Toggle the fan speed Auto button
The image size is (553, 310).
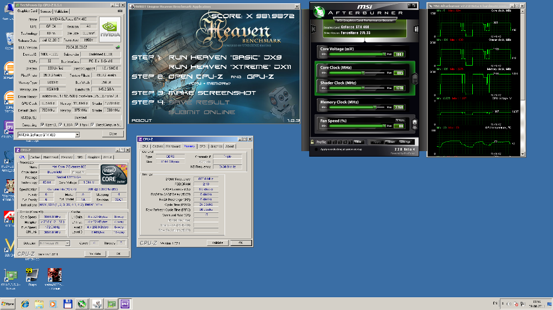click(400, 120)
